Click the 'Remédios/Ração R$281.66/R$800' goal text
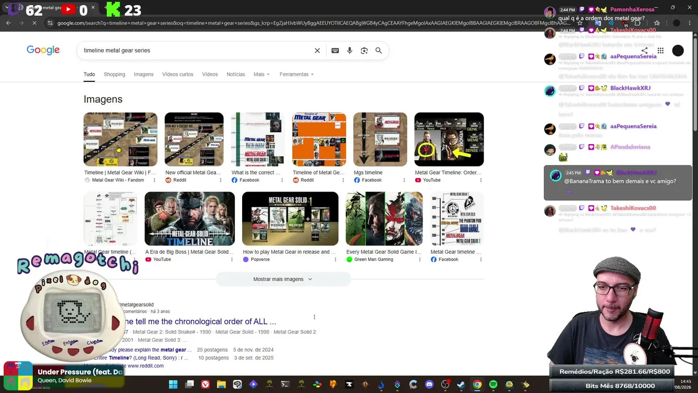 (x=615, y=372)
